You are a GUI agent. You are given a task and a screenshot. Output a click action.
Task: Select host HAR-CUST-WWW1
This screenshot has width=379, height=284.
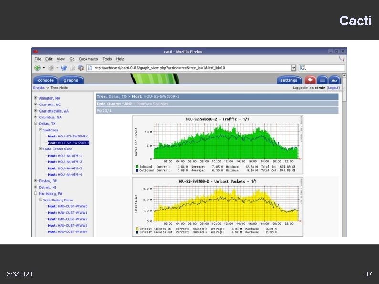click(x=68, y=213)
